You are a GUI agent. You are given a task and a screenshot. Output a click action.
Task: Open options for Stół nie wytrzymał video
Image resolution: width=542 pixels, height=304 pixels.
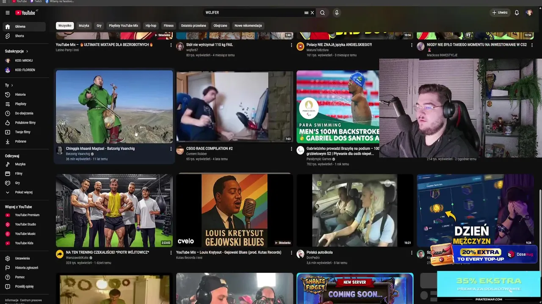291,45
